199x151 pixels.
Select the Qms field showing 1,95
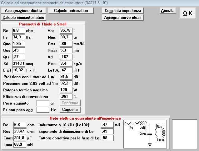(18, 44)
